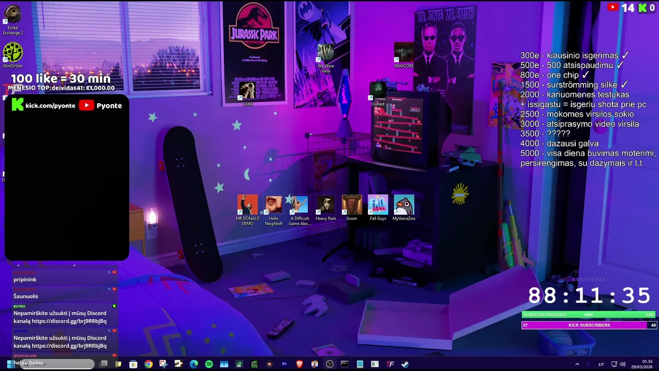Open the volume control tray icon

click(x=622, y=364)
